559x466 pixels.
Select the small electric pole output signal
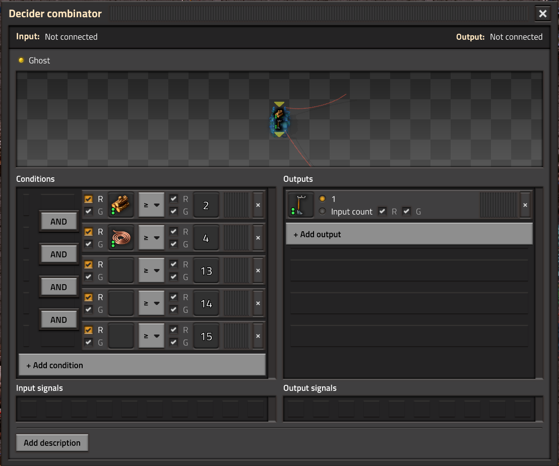tap(300, 205)
